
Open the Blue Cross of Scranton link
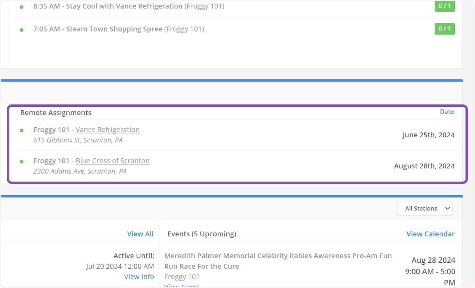(x=112, y=161)
